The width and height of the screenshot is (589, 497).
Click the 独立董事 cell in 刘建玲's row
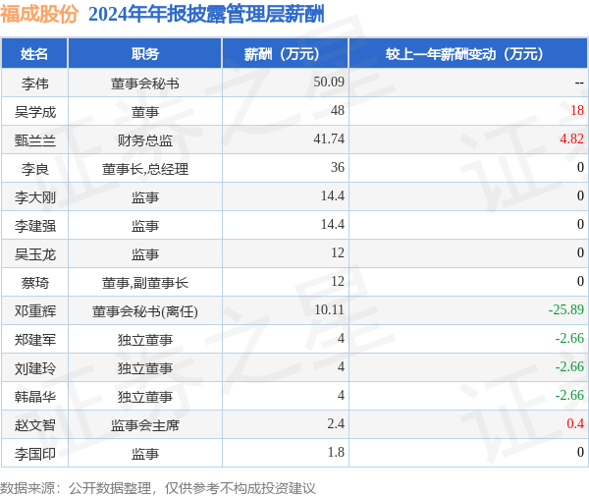[x=145, y=368]
